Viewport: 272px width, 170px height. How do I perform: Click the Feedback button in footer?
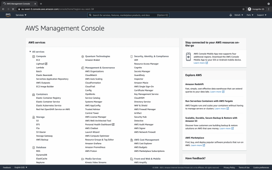tap(7, 167)
